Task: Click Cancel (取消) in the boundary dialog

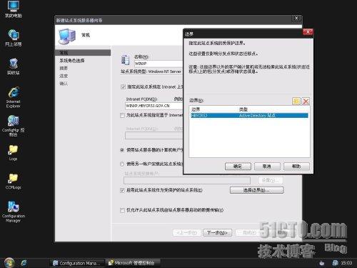Action: pyautogui.click(x=267, y=167)
